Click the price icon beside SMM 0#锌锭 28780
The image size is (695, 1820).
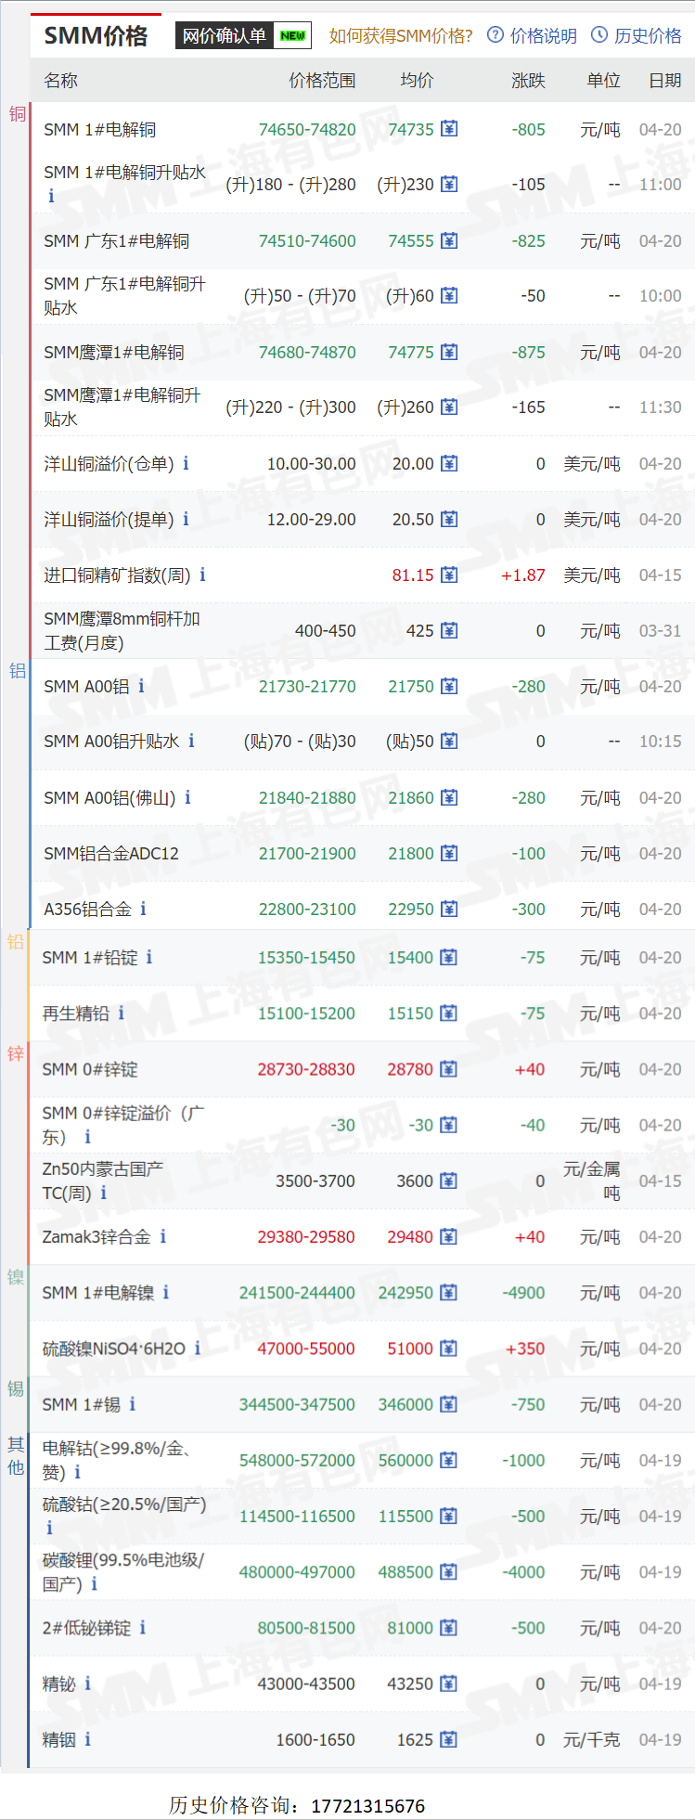click(448, 1069)
